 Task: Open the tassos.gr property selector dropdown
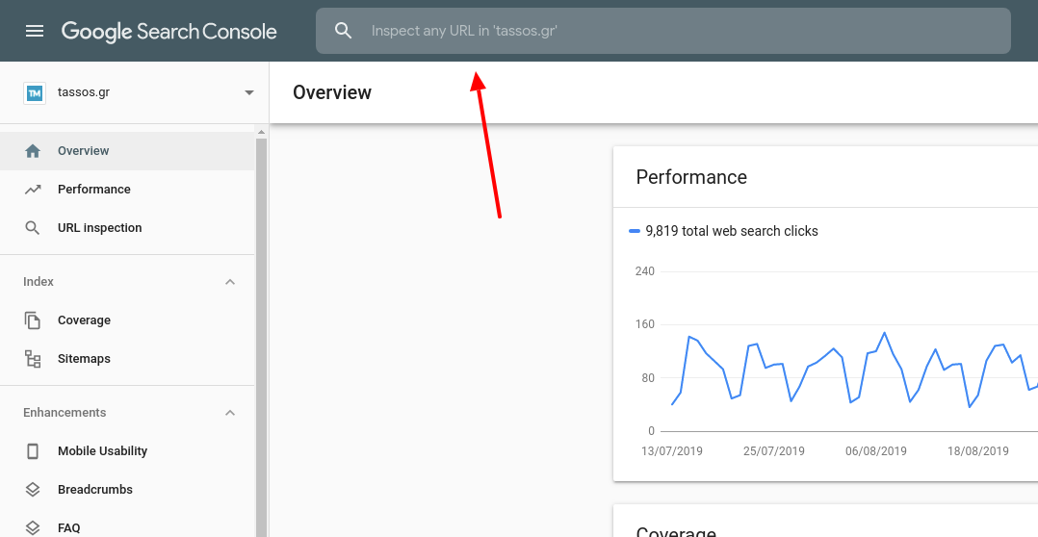tap(249, 92)
